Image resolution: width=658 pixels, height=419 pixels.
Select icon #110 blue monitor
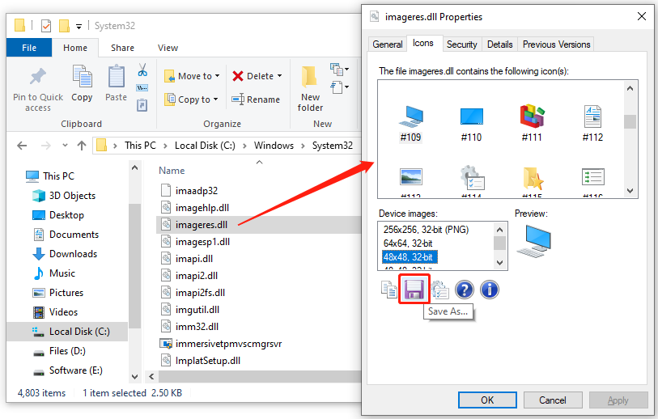tap(471, 123)
